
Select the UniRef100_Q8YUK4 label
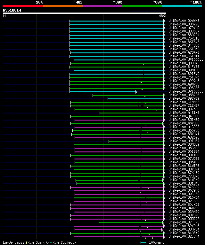(184, 169)
